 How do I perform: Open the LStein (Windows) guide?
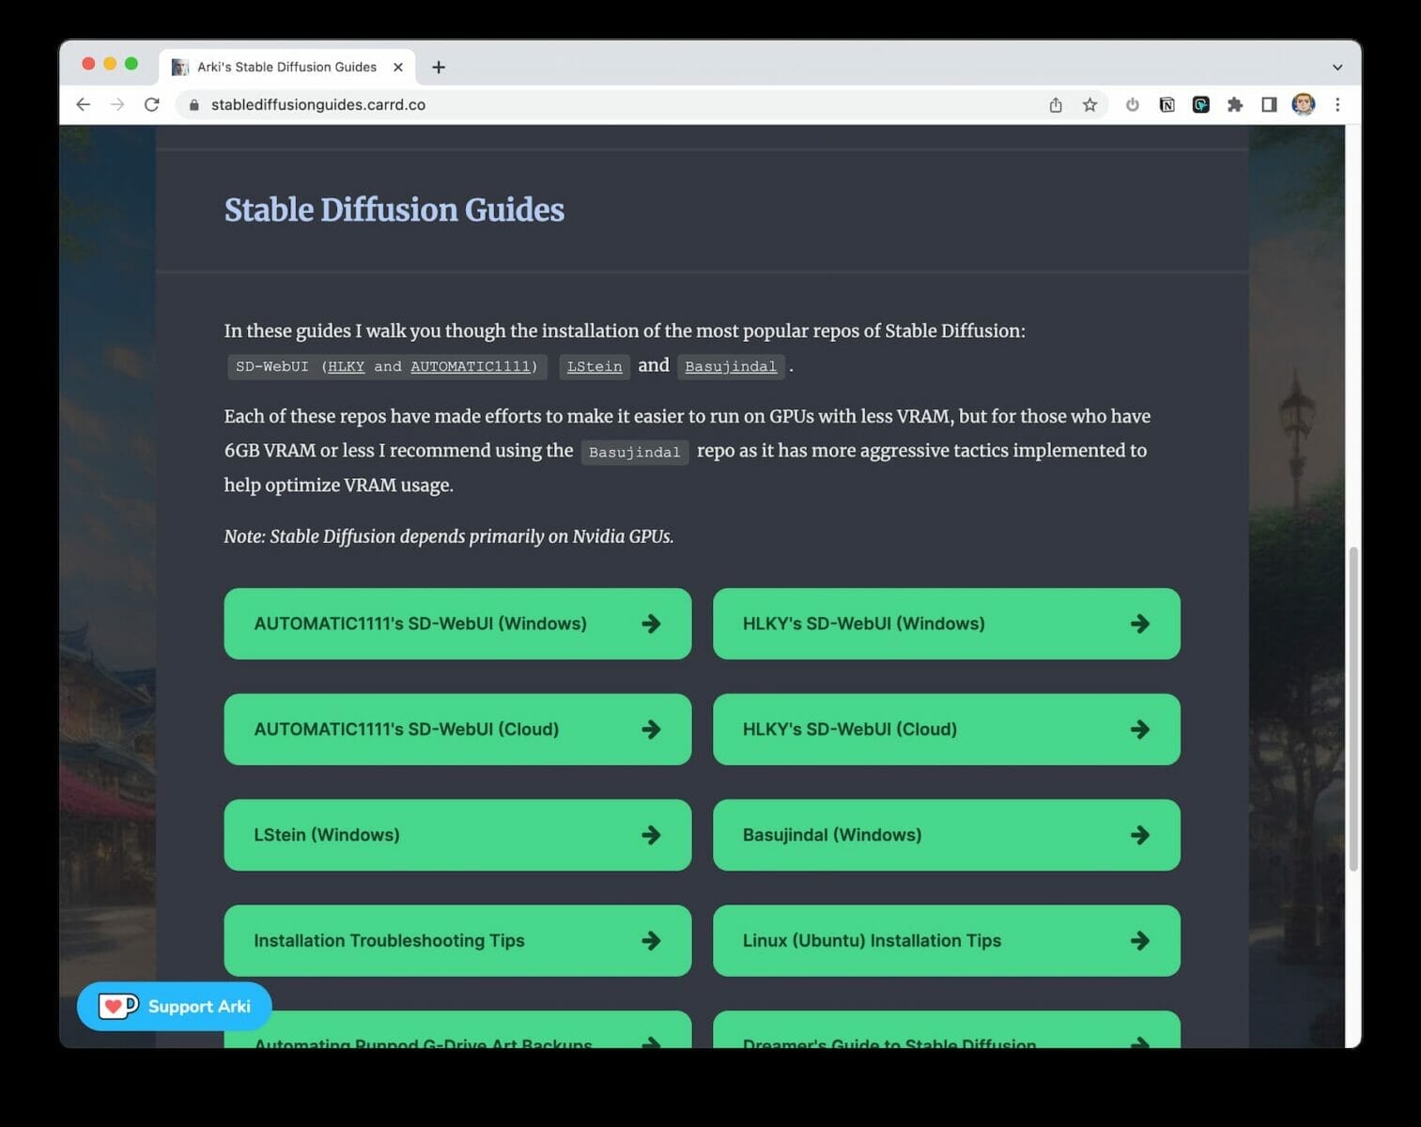pyautogui.click(x=457, y=835)
